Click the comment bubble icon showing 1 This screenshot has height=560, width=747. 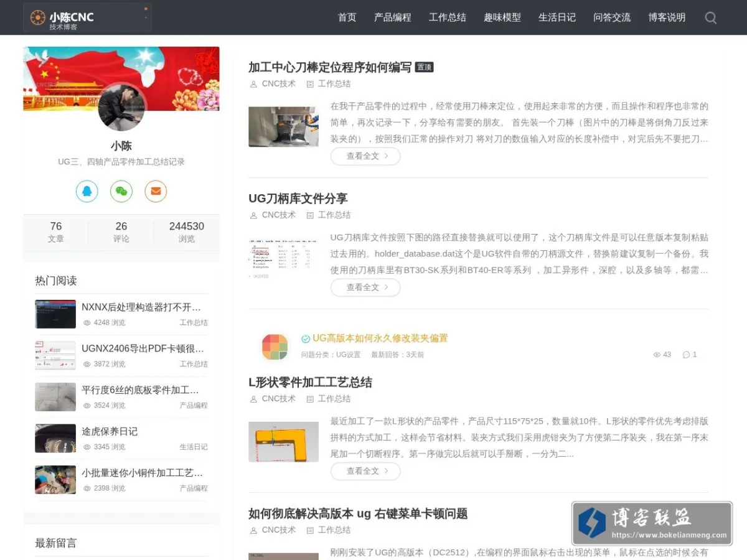pyautogui.click(x=686, y=355)
